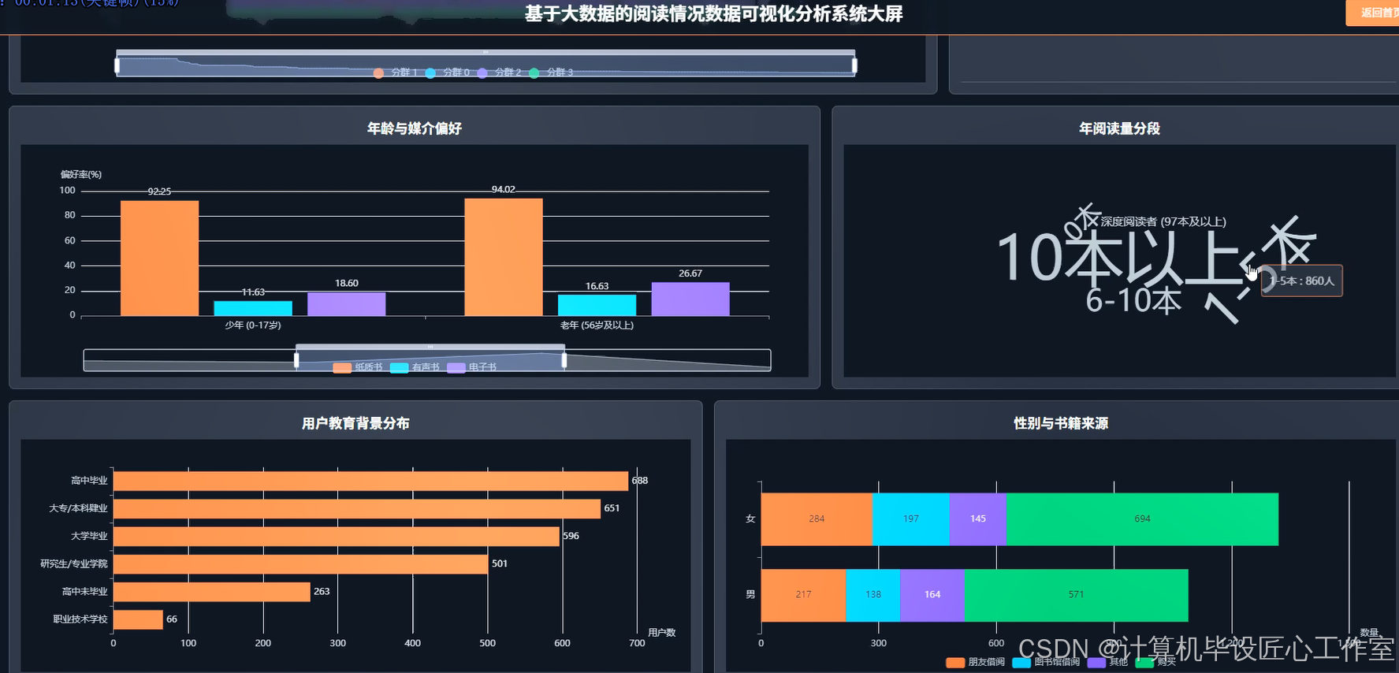The height and width of the screenshot is (673, 1399).
Task: Click the dashboard main title text
Action: (714, 13)
